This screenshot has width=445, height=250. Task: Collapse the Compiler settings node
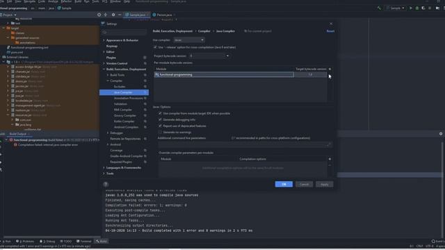pos(108,81)
